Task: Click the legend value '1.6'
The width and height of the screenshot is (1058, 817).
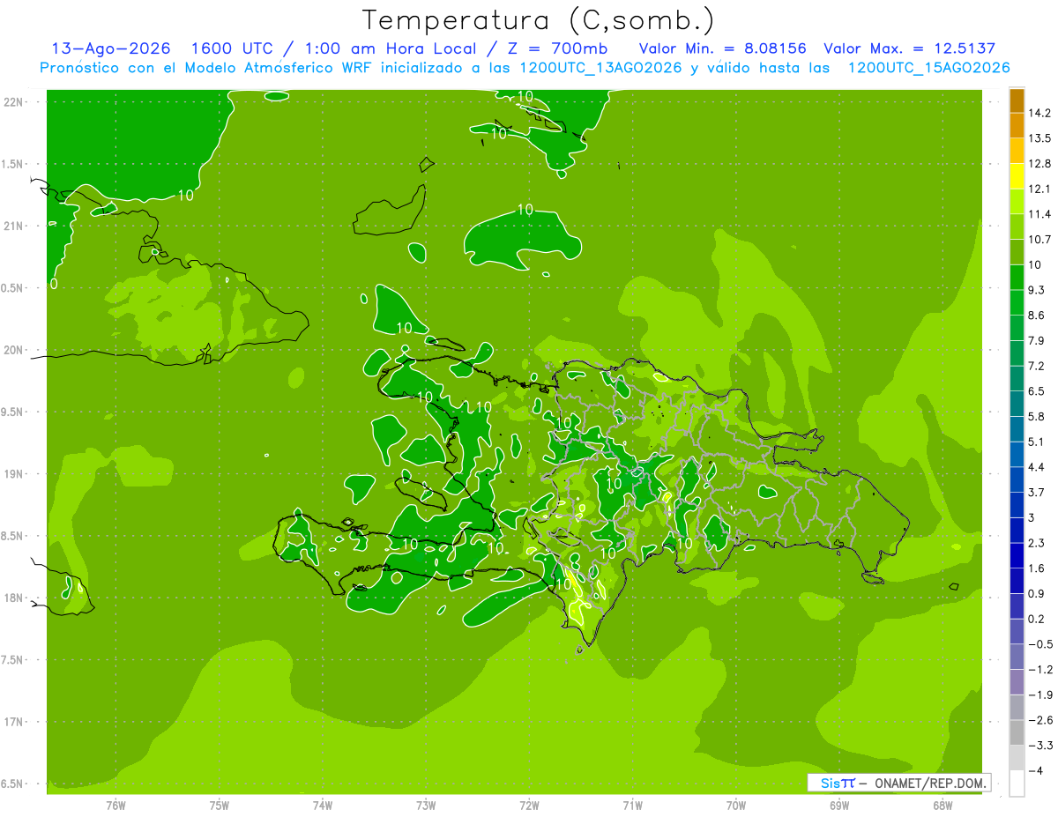Action: tap(1036, 568)
